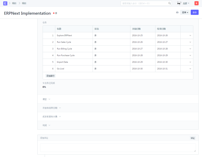Click the 开始日期 column header
This screenshot has height=157, width=202.
pyautogui.click(x=143, y=29)
